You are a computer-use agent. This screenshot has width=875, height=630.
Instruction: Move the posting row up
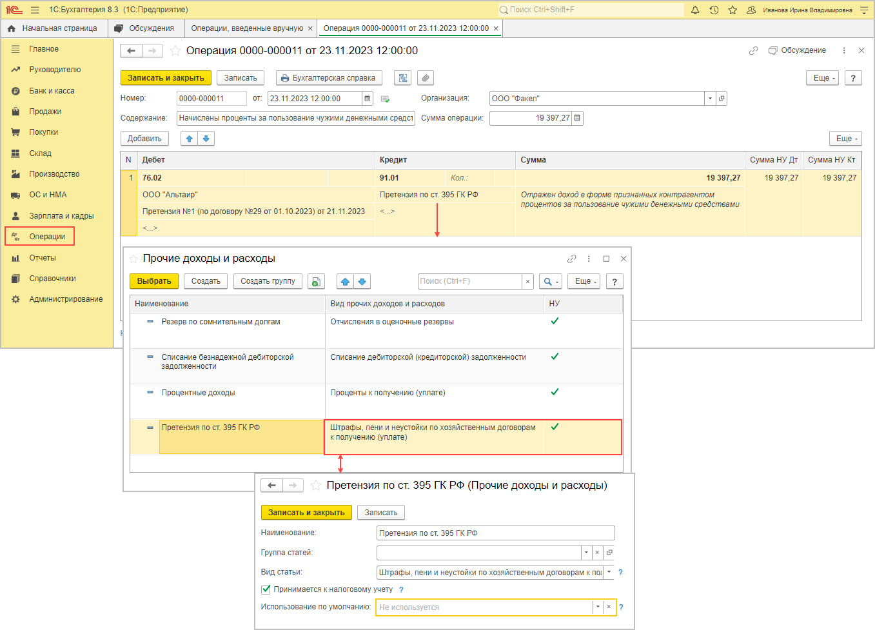[x=189, y=139]
